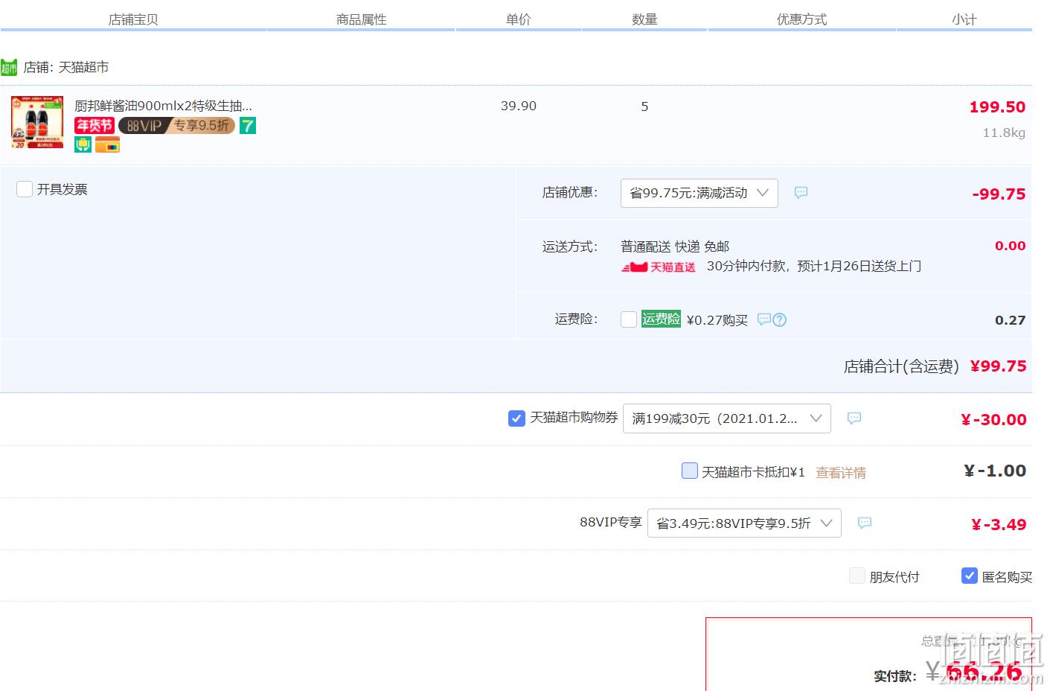Click the 数量 column header
1050x691 pixels.
click(x=644, y=19)
